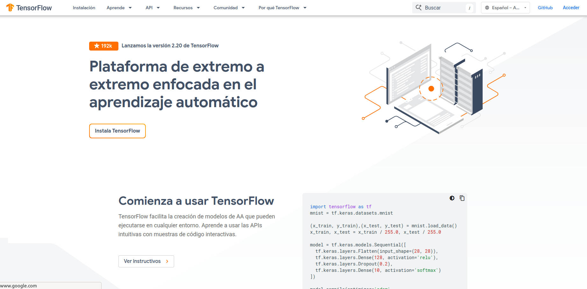Screen dimensions: 587x289
Task: Click the slash keyboard shortcut badge
Action: [x=469, y=8]
